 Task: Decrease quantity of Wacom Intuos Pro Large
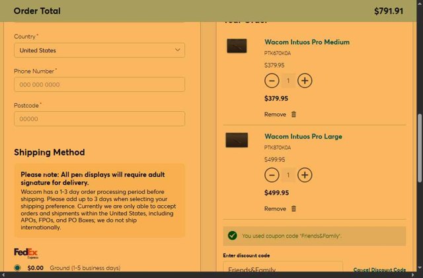[x=272, y=175]
